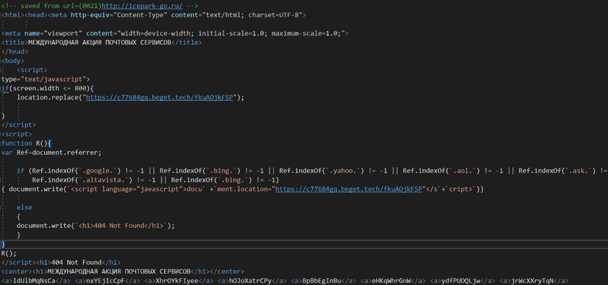Click the title tag text МЕЖДУНАРОДНАЯ АКЦИЯ
608x285 pixels.
[99, 42]
